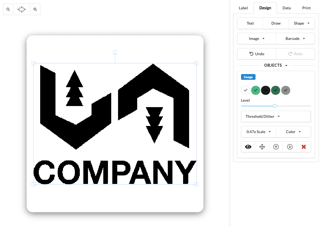Viewport: 320px width, 226px height.
Task: Move the image down one layer
Action: tap(290, 147)
